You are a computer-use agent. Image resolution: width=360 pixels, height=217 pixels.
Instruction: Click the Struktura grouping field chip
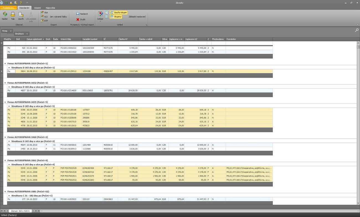pyautogui.click(x=22, y=34)
